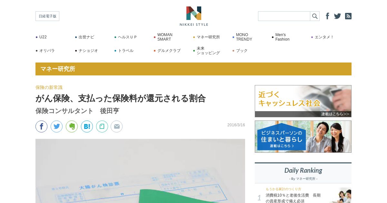This screenshot has width=387, height=203.
Task: Click the マネー研究所 gold section banner
Action: (193, 69)
